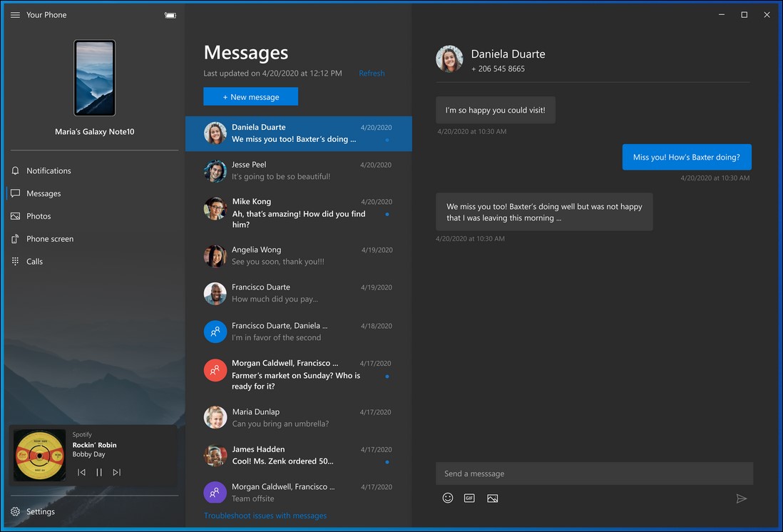The height and width of the screenshot is (532, 783).
Task: Maximize the Your Phone window
Action: pyautogui.click(x=744, y=15)
